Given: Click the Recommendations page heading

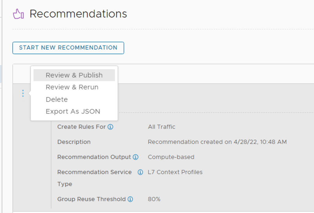Looking at the screenshot, I should (x=78, y=14).
